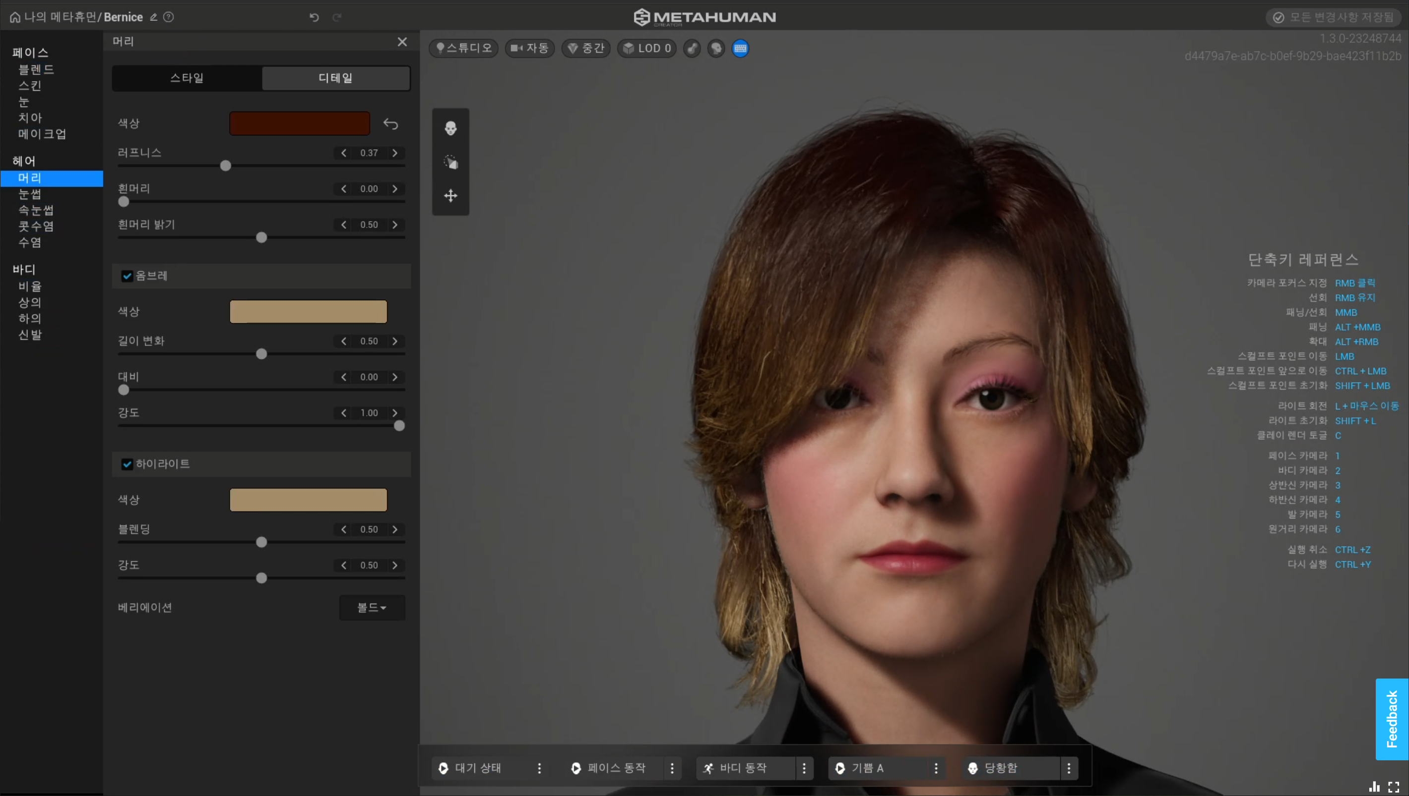Viewport: 1409px width, 796px height.
Task: Open the 스튜디오 lighting dropdown
Action: 463,48
